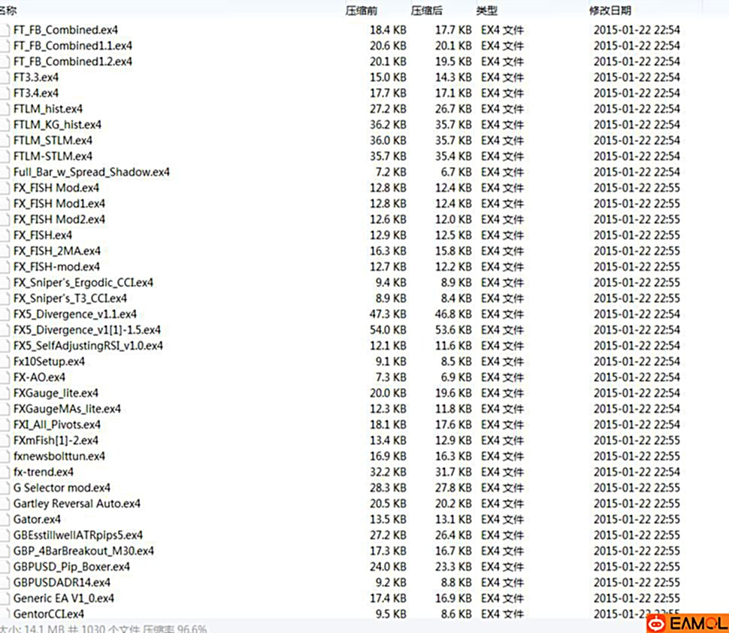The image size is (729, 633).
Task: Click the 6.7 KB compressed size of Full_Bar_w_Spread_Shadow
Action: pos(456,173)
